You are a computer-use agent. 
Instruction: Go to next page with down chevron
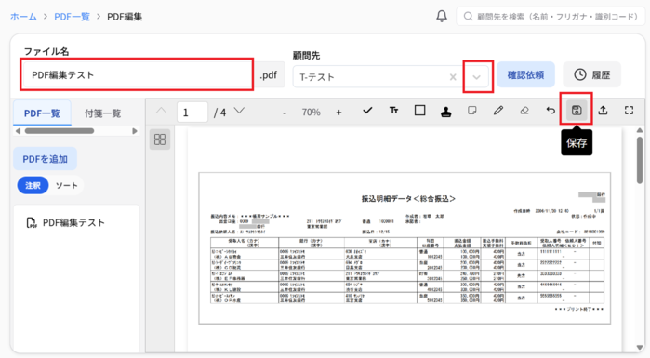click(x=239, y=111)
